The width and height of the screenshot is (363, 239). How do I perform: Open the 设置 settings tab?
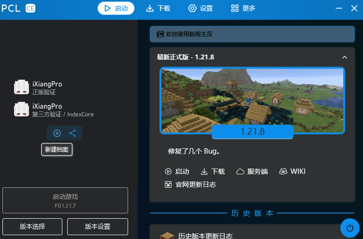(x=201, y=9)
